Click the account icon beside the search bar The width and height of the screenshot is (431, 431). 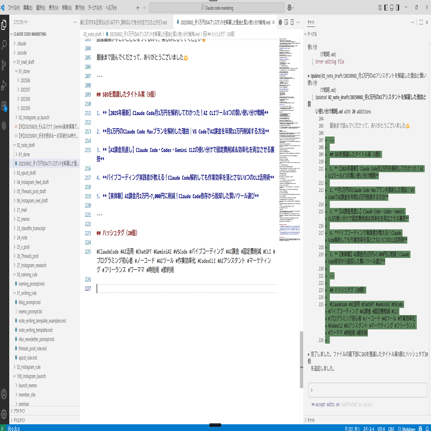coord(289,7)
